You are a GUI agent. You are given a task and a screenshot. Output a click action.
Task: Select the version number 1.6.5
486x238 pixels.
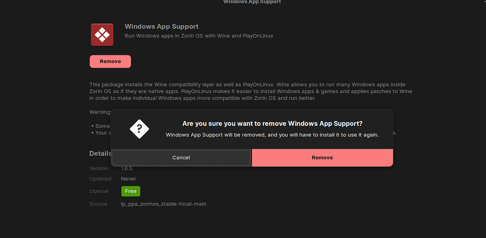(126, 168)
